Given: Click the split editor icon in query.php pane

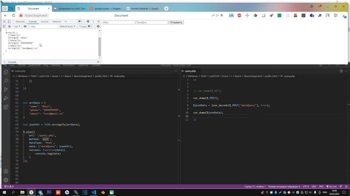Looking at the screenshot, I should pos(341,71).
